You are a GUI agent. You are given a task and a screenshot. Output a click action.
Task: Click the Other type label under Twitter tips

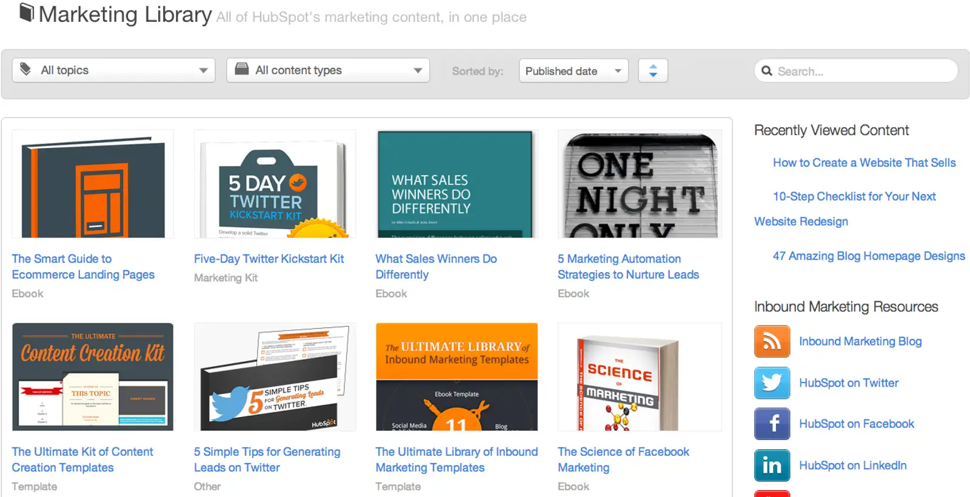click(207, 486)
